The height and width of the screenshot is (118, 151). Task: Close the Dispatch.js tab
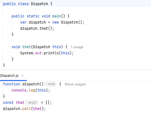(x=23, y=75)
